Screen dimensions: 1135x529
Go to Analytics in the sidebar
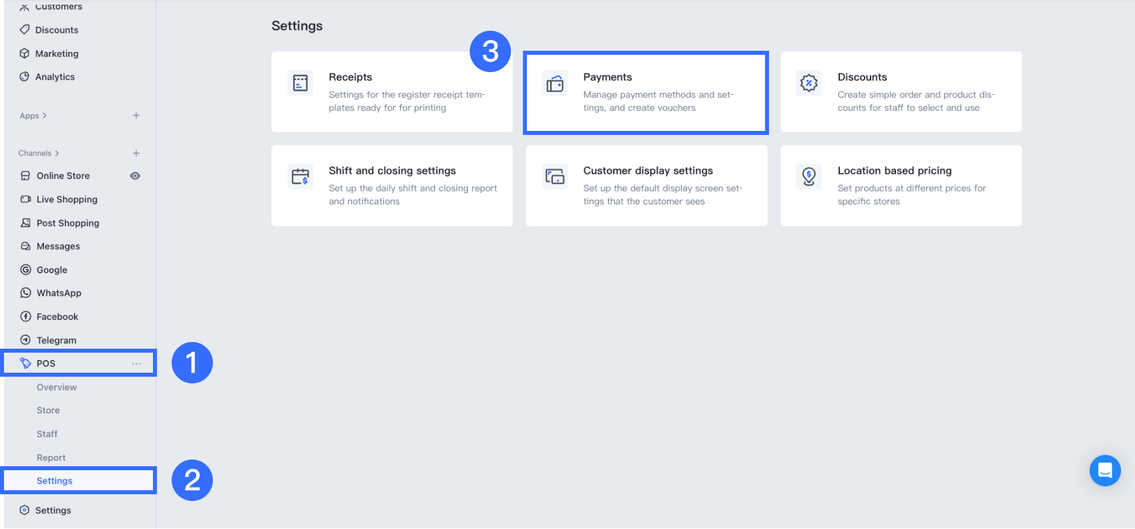[x=55, y=77]
